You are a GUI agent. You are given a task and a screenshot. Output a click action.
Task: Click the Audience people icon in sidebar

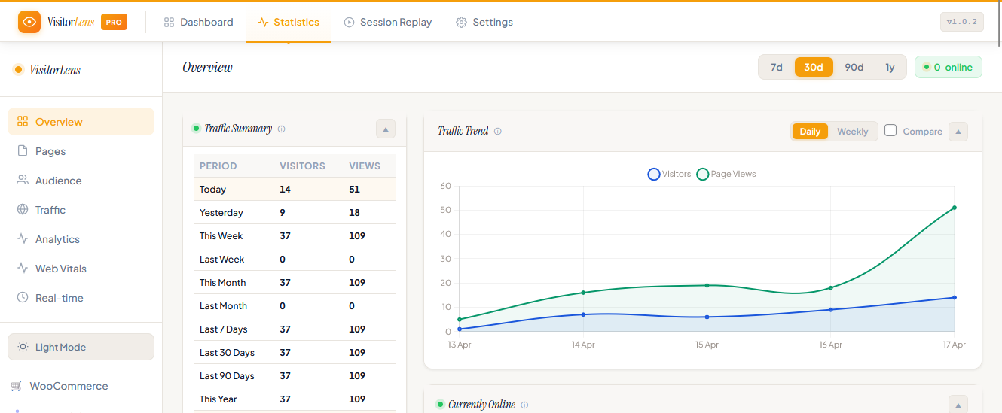23,181
